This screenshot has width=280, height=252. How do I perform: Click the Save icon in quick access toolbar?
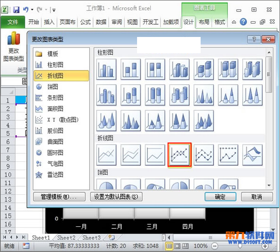coord(16,9)
